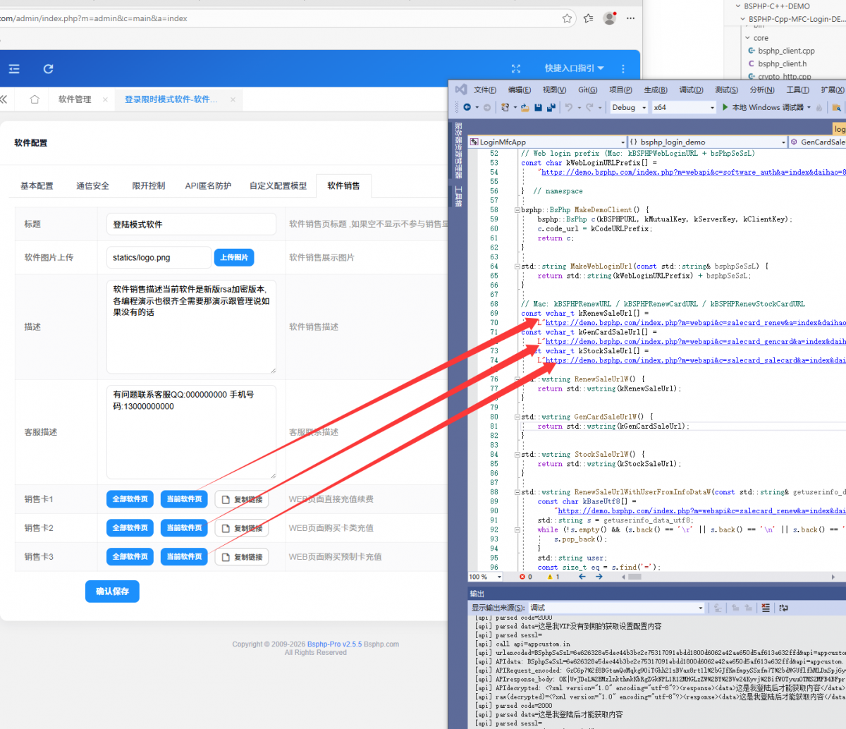
Task: Open the 文件(F) menu in Visual Studio
Action: click(x=485, y=90)
